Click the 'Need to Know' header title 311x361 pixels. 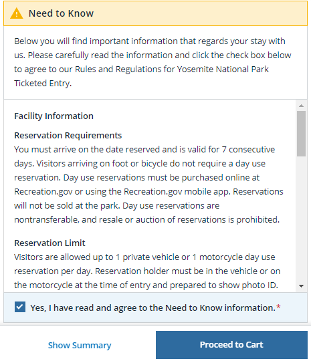point(61,13)
